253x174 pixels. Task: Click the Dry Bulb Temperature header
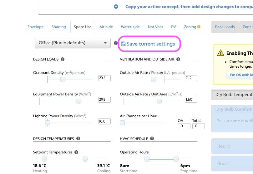(232, 95)
